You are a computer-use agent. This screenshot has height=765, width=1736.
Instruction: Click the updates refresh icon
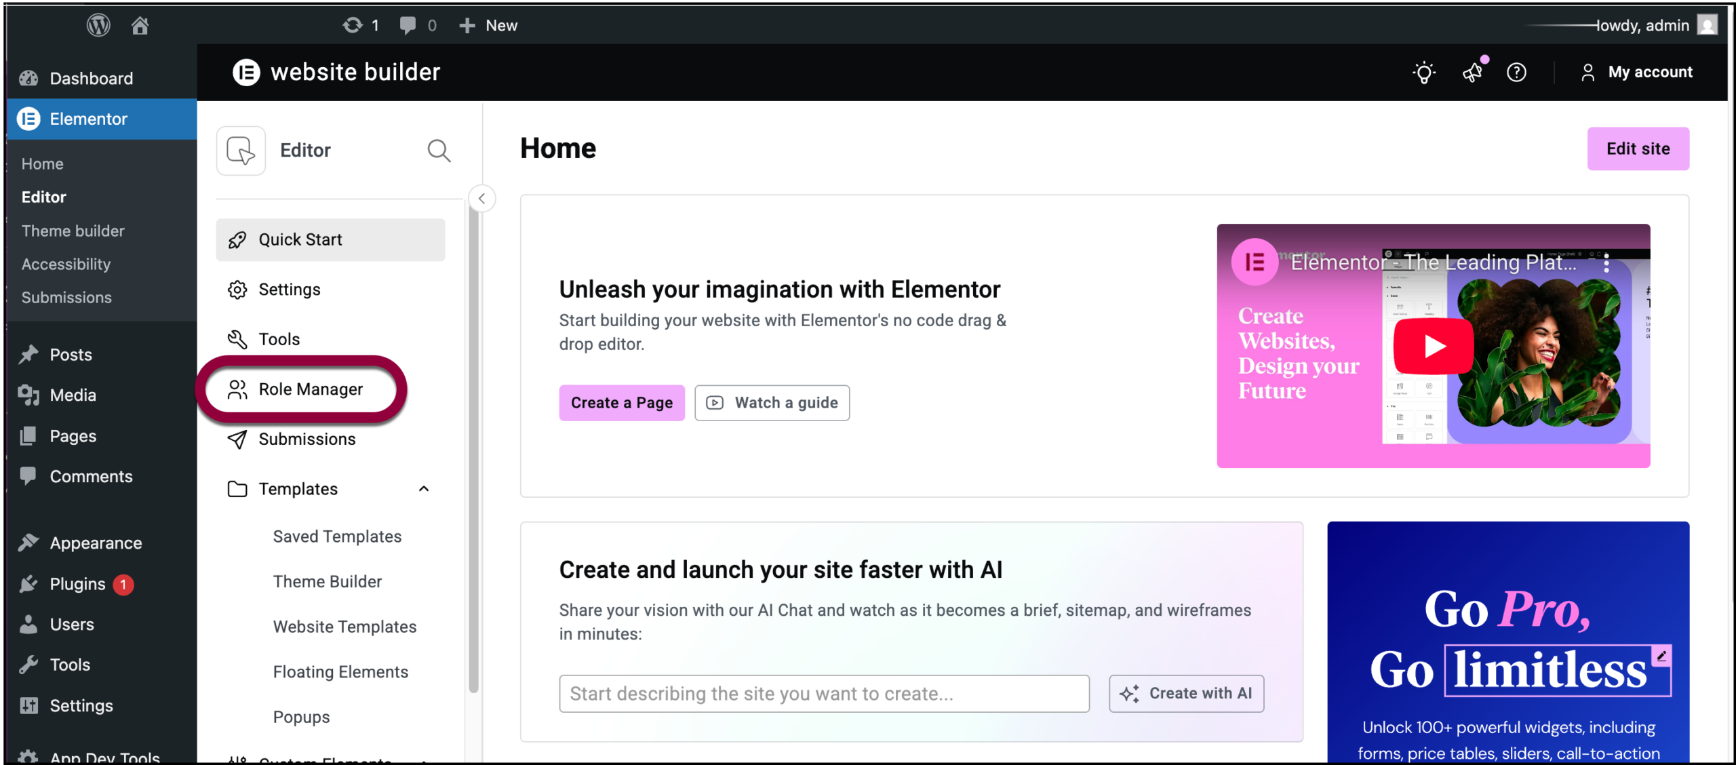(x=353, y=25)
